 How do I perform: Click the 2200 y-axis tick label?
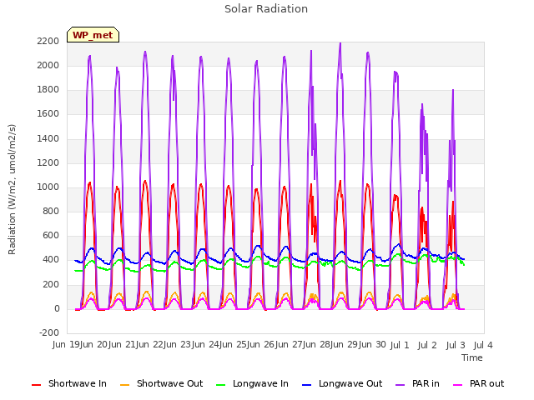(48, 41)
